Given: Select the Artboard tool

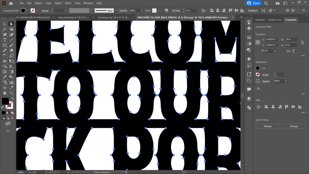Looking at the screenshot, I should point(5,88).
